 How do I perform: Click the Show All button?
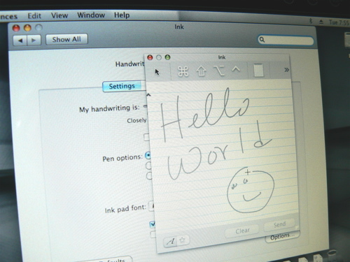[66, 39]
